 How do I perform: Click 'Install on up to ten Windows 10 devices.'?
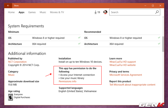coord(80,62)
